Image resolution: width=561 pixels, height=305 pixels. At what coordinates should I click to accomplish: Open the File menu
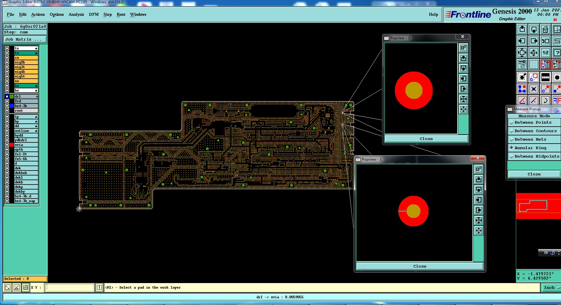[11, 14]
